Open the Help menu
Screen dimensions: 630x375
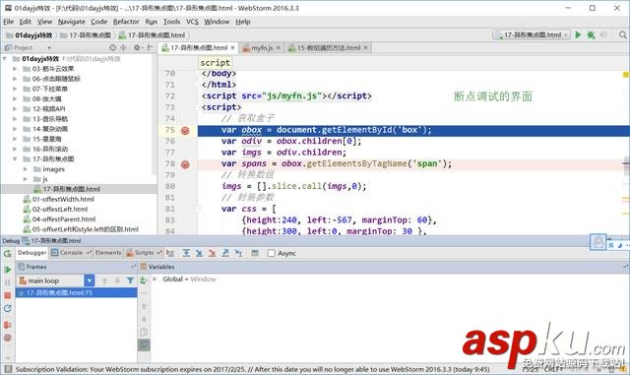[243, 22]
